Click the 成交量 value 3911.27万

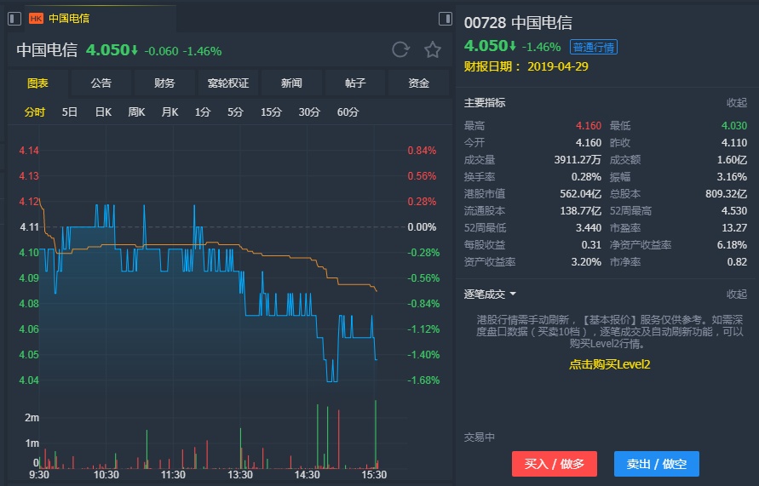(x=578, y=159)
